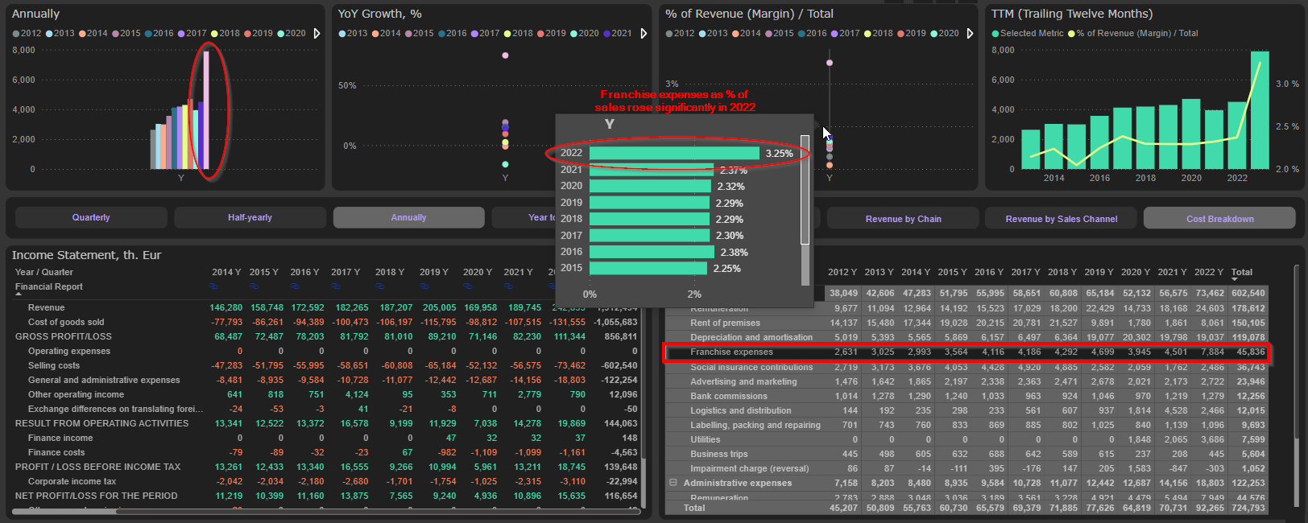Click the link icon under 2018 Y column
Viewport: 1308px width, 523px height.
[379, 286]
